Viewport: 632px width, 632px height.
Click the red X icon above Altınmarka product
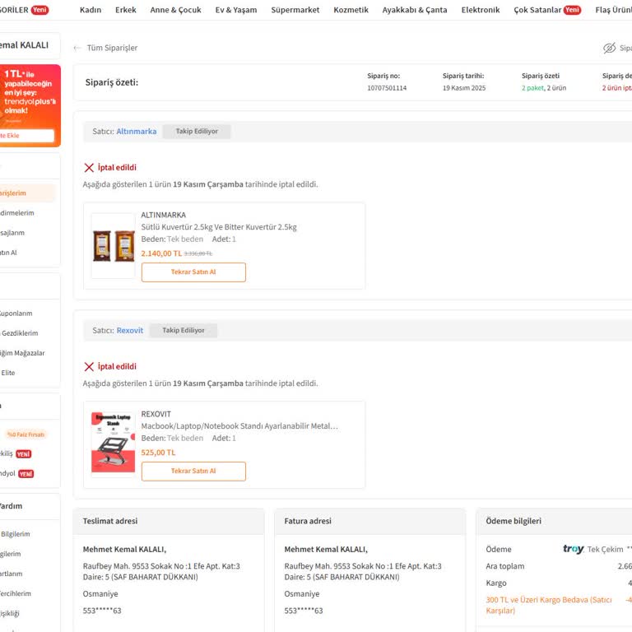[89, 168]
